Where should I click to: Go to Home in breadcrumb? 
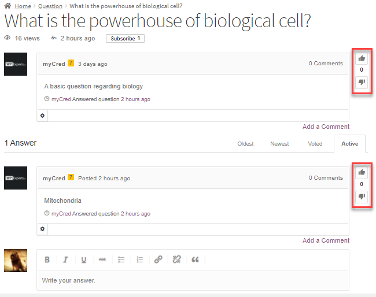pyautogui.click(x=23, y=6)
